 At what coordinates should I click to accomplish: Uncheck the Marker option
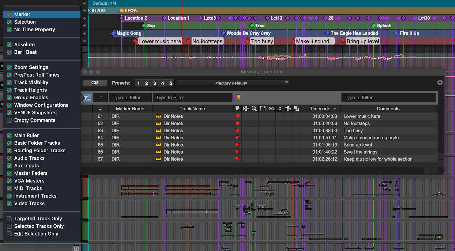9,14
